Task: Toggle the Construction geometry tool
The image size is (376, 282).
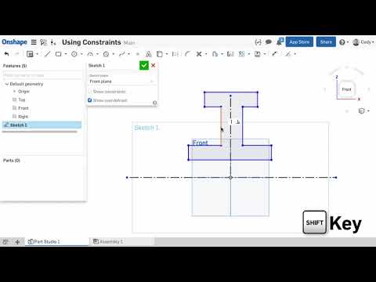Action: [x=175, y=54]
